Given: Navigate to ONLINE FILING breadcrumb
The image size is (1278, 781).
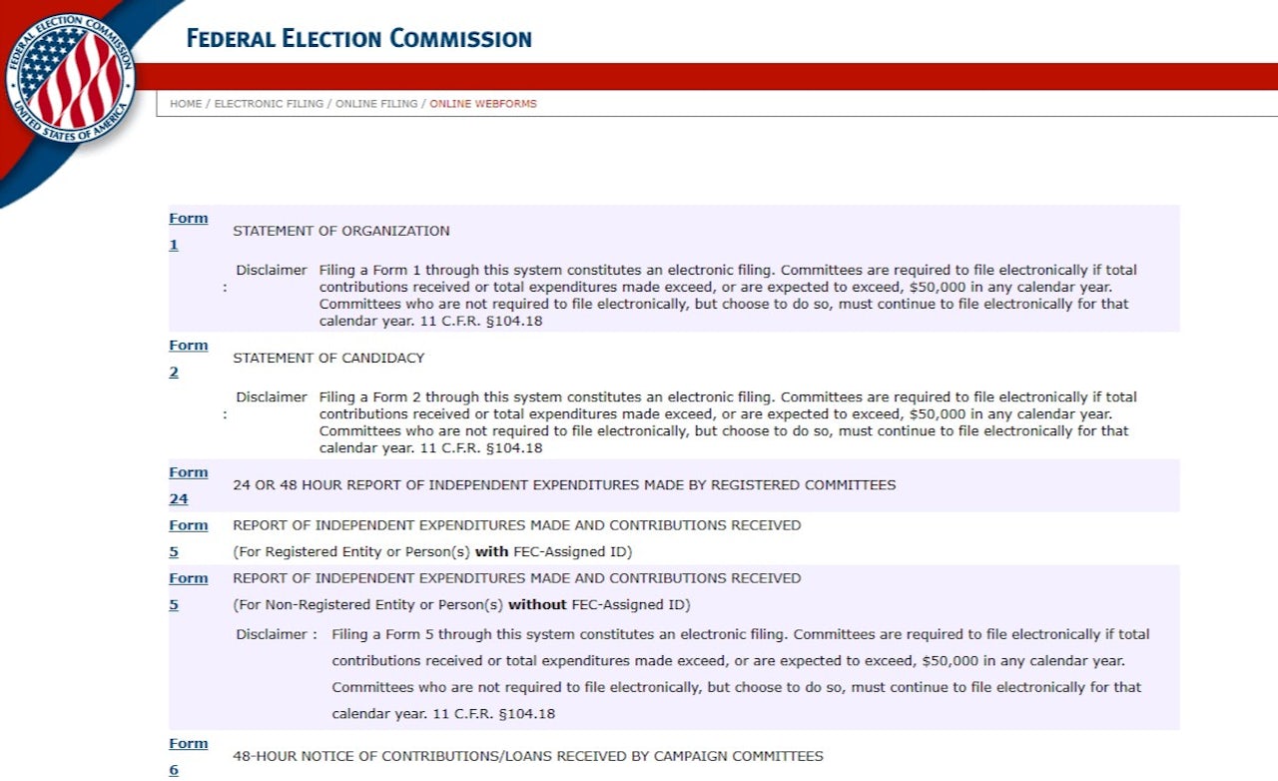Looking at the screenshot, I should [x=376, y=104].
